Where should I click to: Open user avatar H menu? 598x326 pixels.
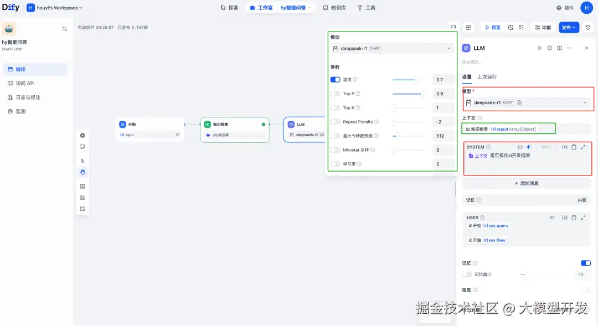pos(586,8)
